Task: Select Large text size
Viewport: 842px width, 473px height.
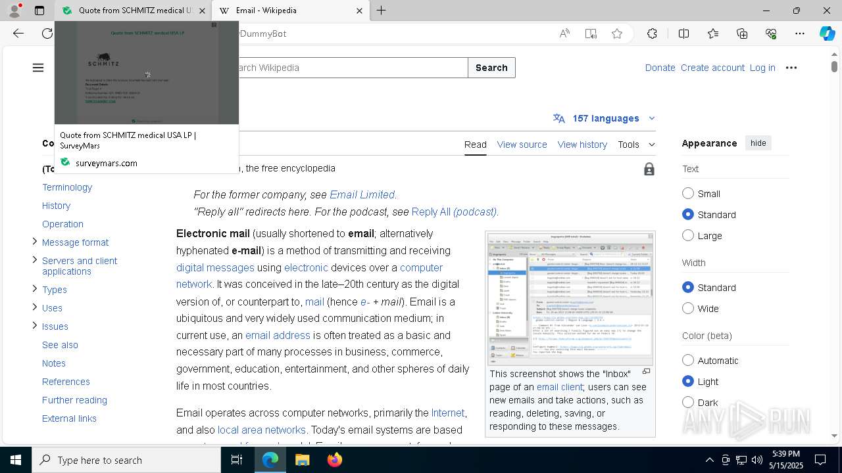Action: tap(688, 235)
